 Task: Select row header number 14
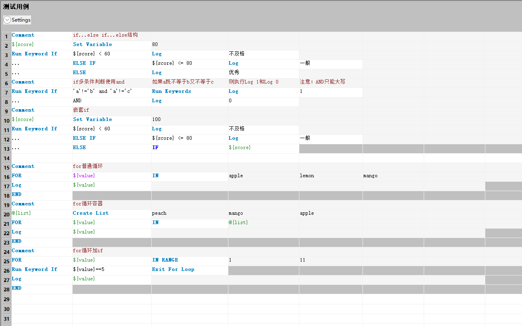click(x=7, y=158)
